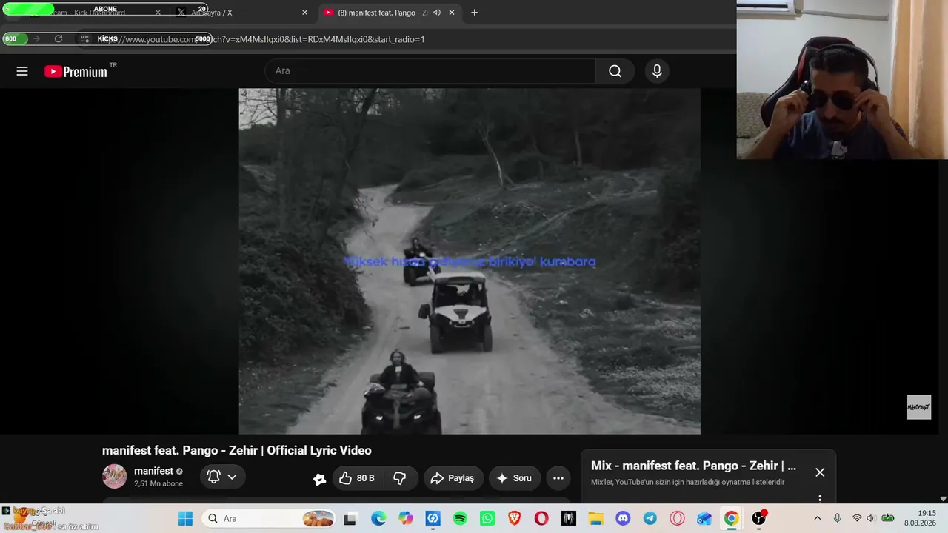Launch Brave browser from the taskbar
Viewport: 948px width, 533px height.
coord(515,519)
